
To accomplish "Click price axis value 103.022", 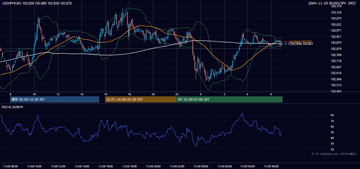I will tap(336, 25).
